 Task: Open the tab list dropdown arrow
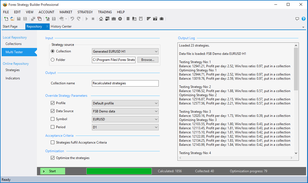[303, 27]
